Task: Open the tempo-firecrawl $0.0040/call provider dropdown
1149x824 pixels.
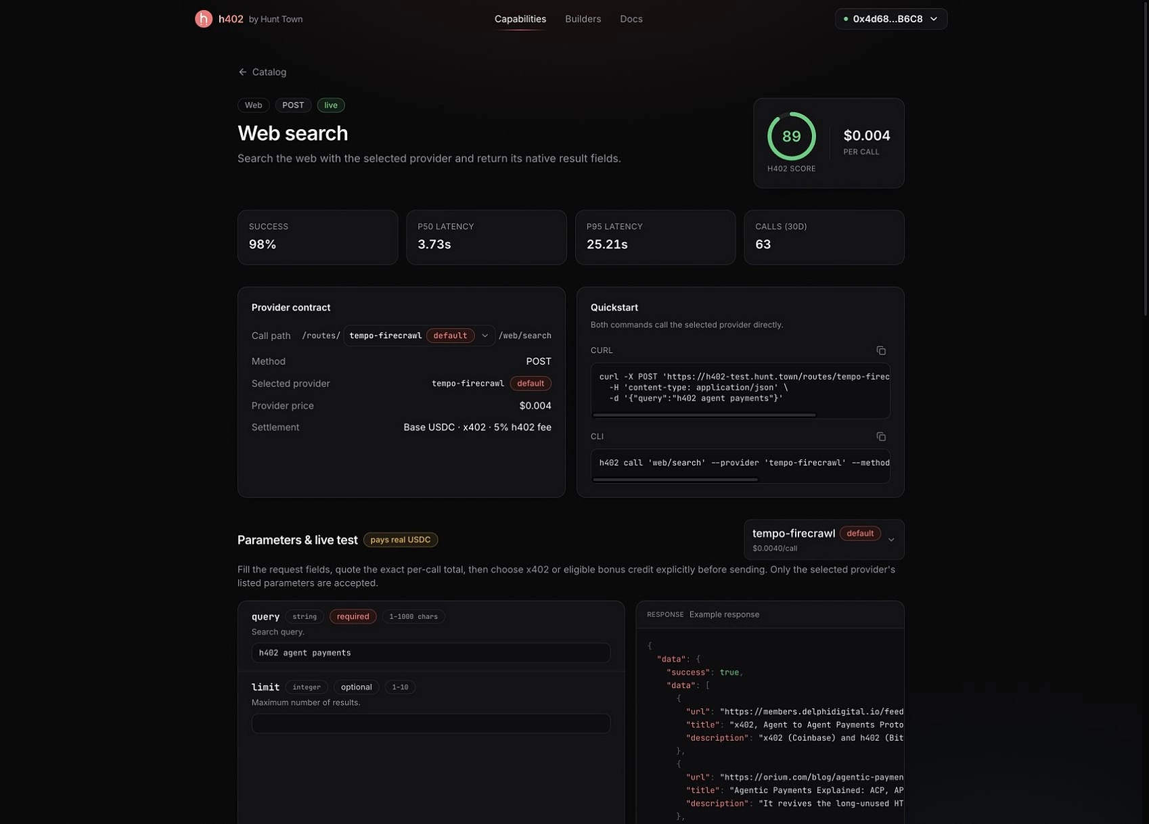Action: point(824,540)
